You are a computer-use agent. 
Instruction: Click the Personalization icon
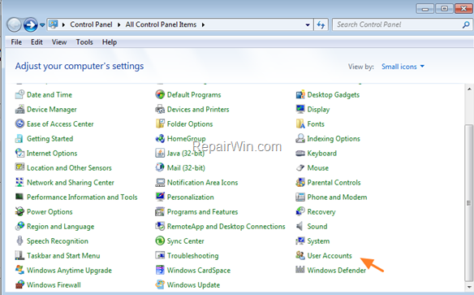[160, 197]
